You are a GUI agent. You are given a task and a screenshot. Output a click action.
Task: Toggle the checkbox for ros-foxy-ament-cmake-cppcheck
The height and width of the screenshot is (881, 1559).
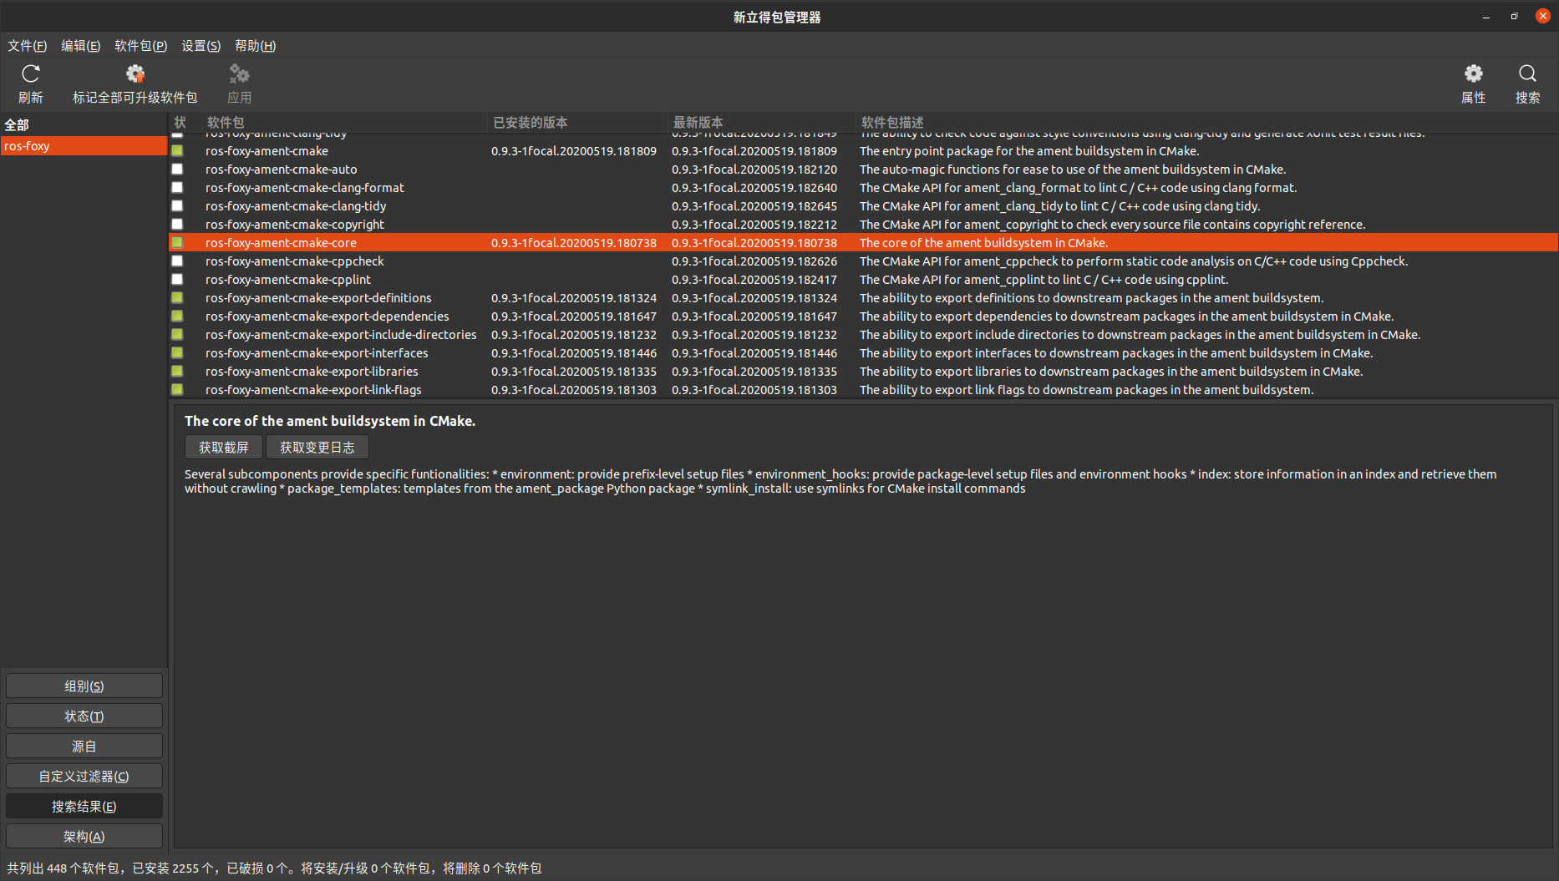[x=177, y=261]
